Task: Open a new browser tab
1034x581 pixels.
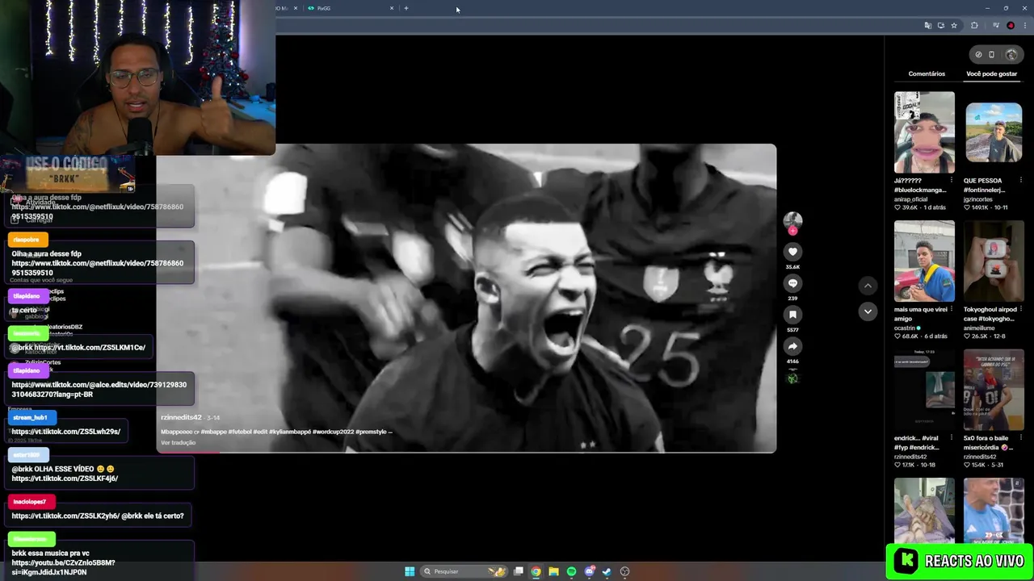Action: [406, 8]
